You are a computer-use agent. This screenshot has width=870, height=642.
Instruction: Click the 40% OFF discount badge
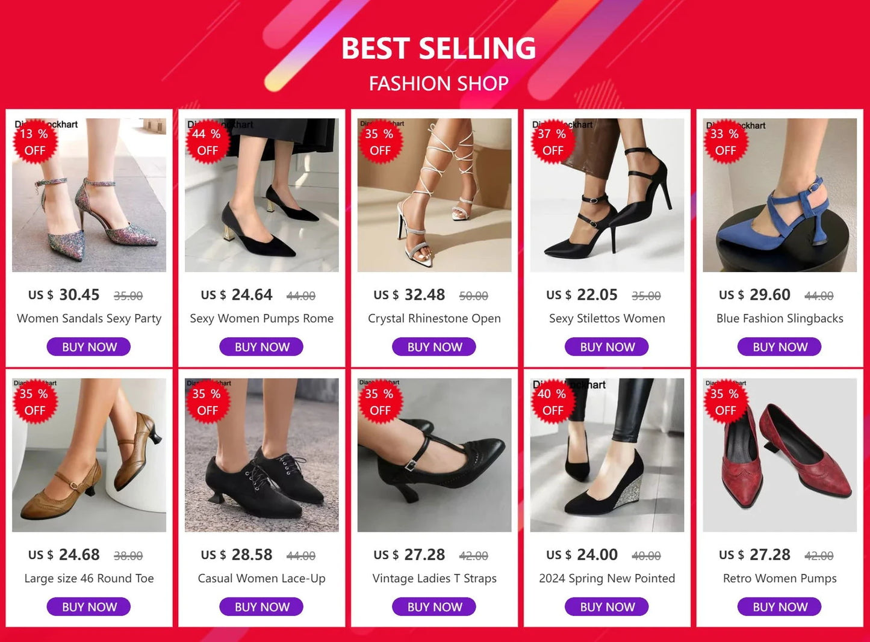[552, 403]
